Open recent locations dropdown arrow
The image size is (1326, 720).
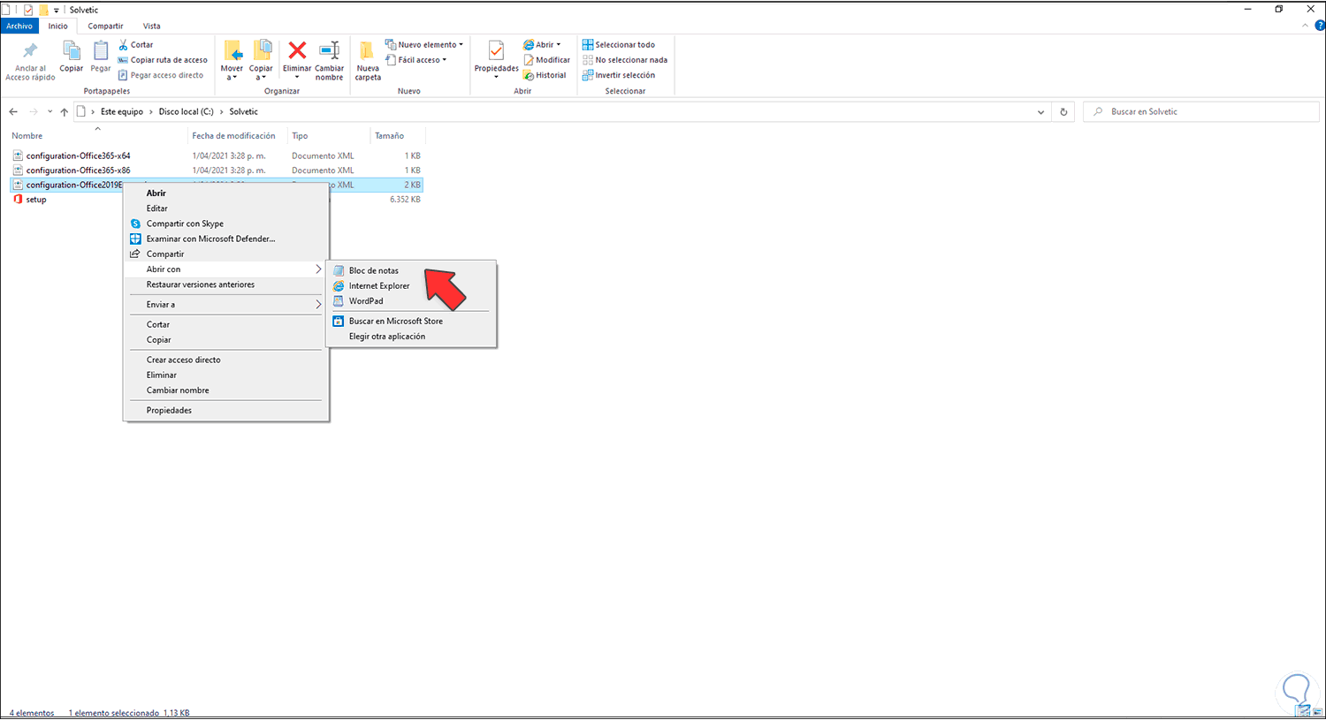point(50,112)
